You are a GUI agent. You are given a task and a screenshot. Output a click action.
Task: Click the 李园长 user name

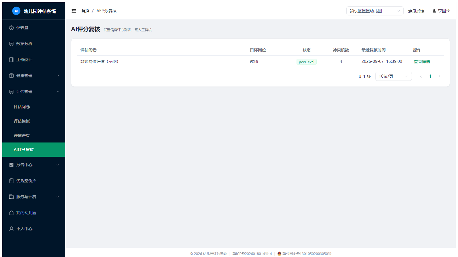point(444,11)
